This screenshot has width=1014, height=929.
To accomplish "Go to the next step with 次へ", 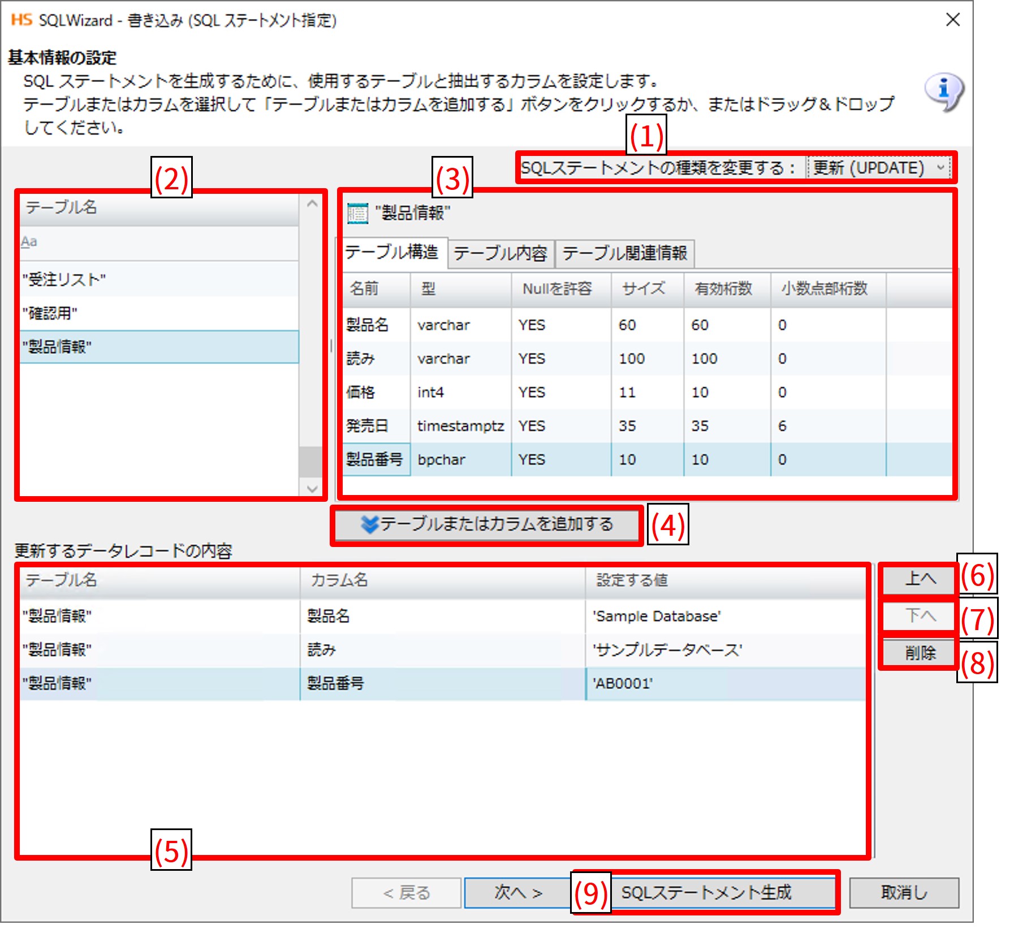I will [517, 893].
